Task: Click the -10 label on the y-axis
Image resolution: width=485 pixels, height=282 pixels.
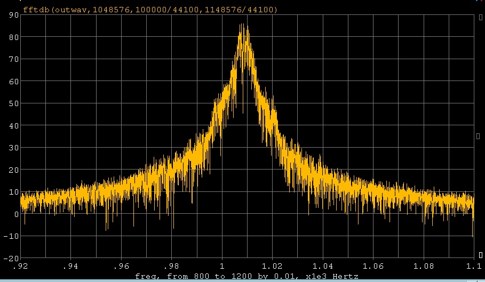Action: 11,236
